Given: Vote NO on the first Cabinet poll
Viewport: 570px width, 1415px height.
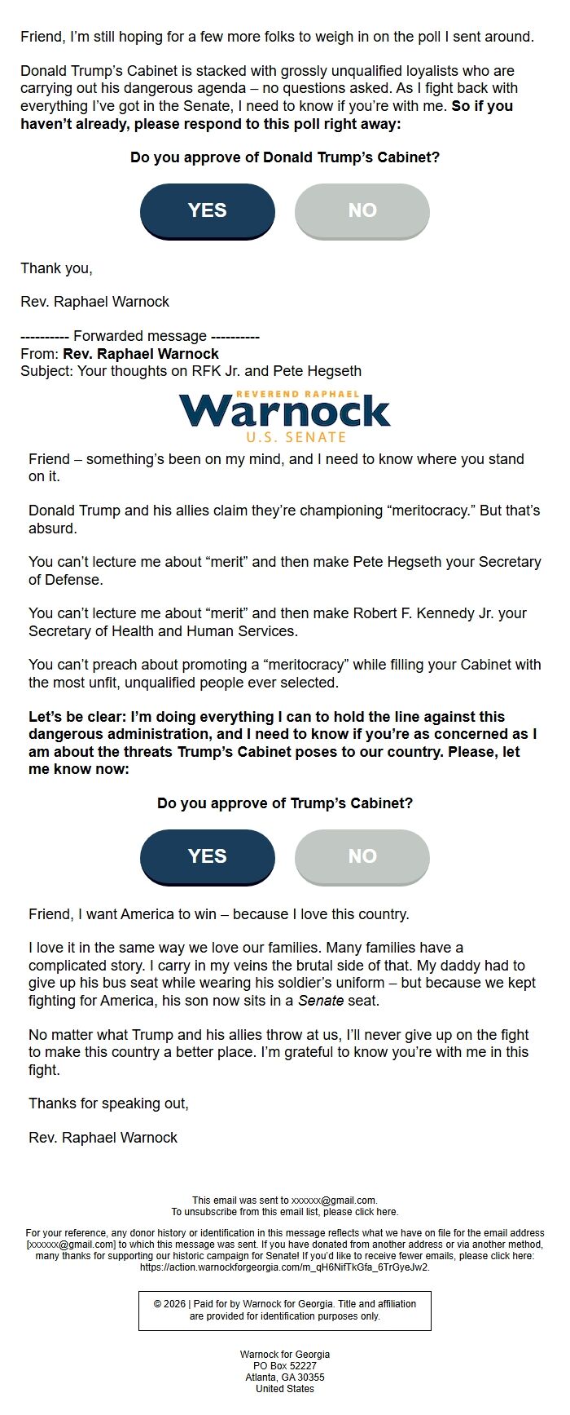Looking at the screenshot, I should pos(361,210).
